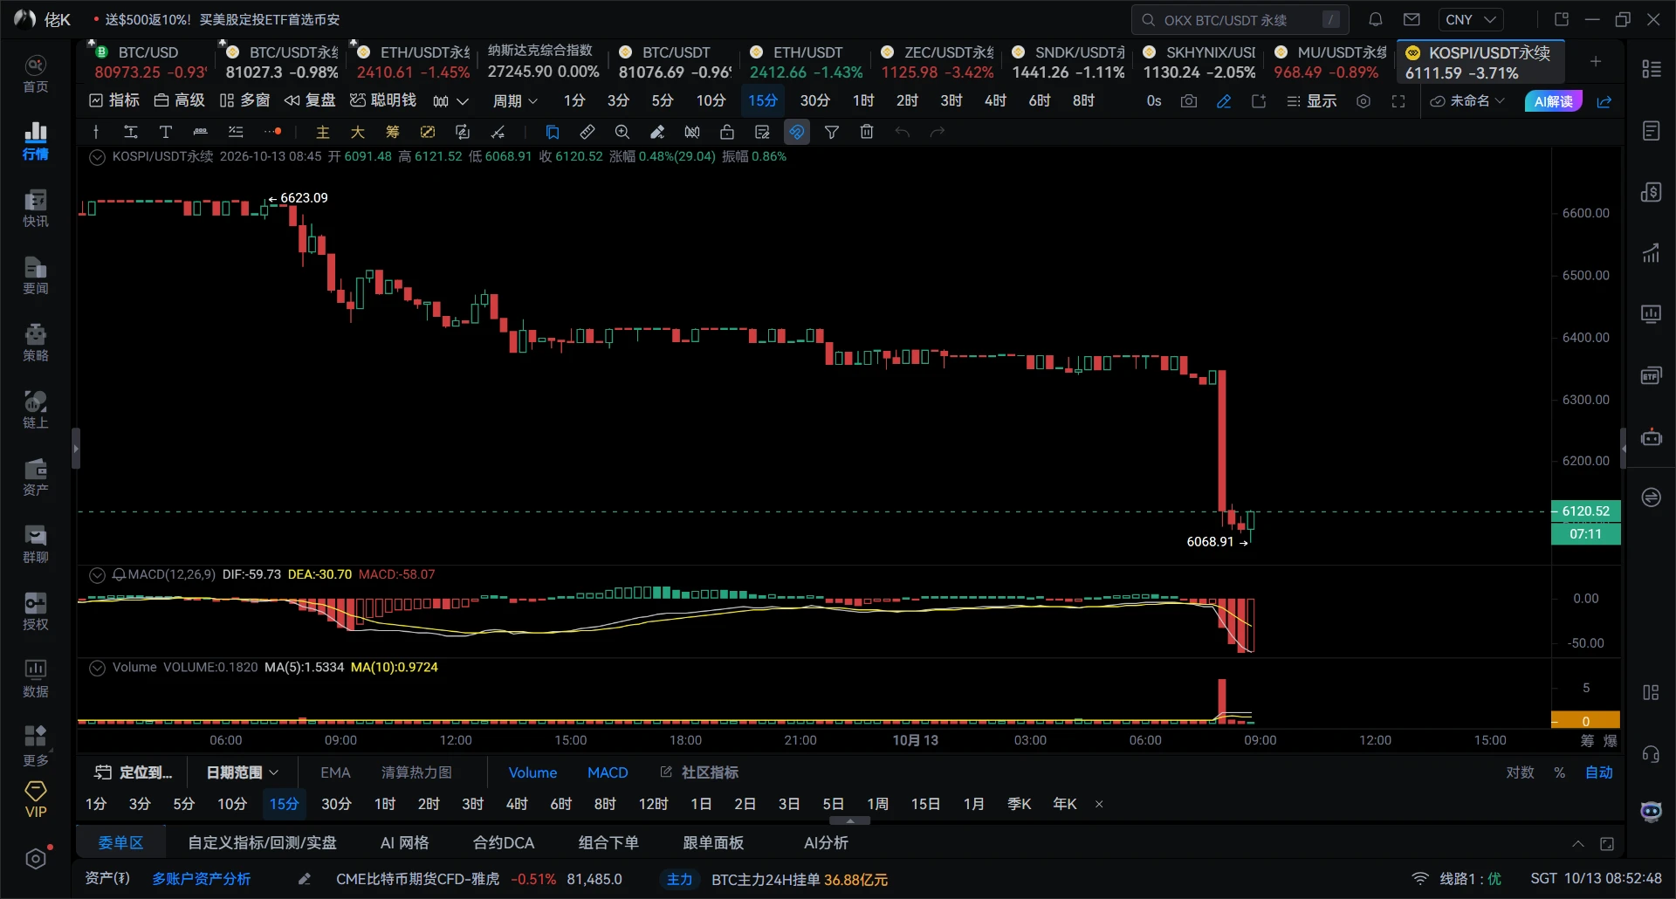Click the lock drawings icon
Image resolution: width=1676 pixels, height=899 pixels.
pyautogui.click(x=727, y=132)
